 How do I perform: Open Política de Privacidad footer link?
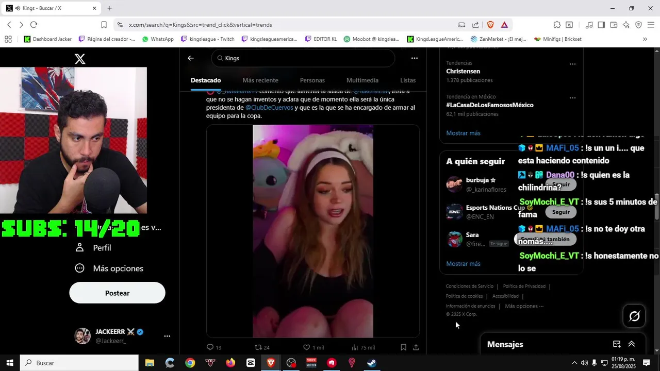(x=524, y=286)
